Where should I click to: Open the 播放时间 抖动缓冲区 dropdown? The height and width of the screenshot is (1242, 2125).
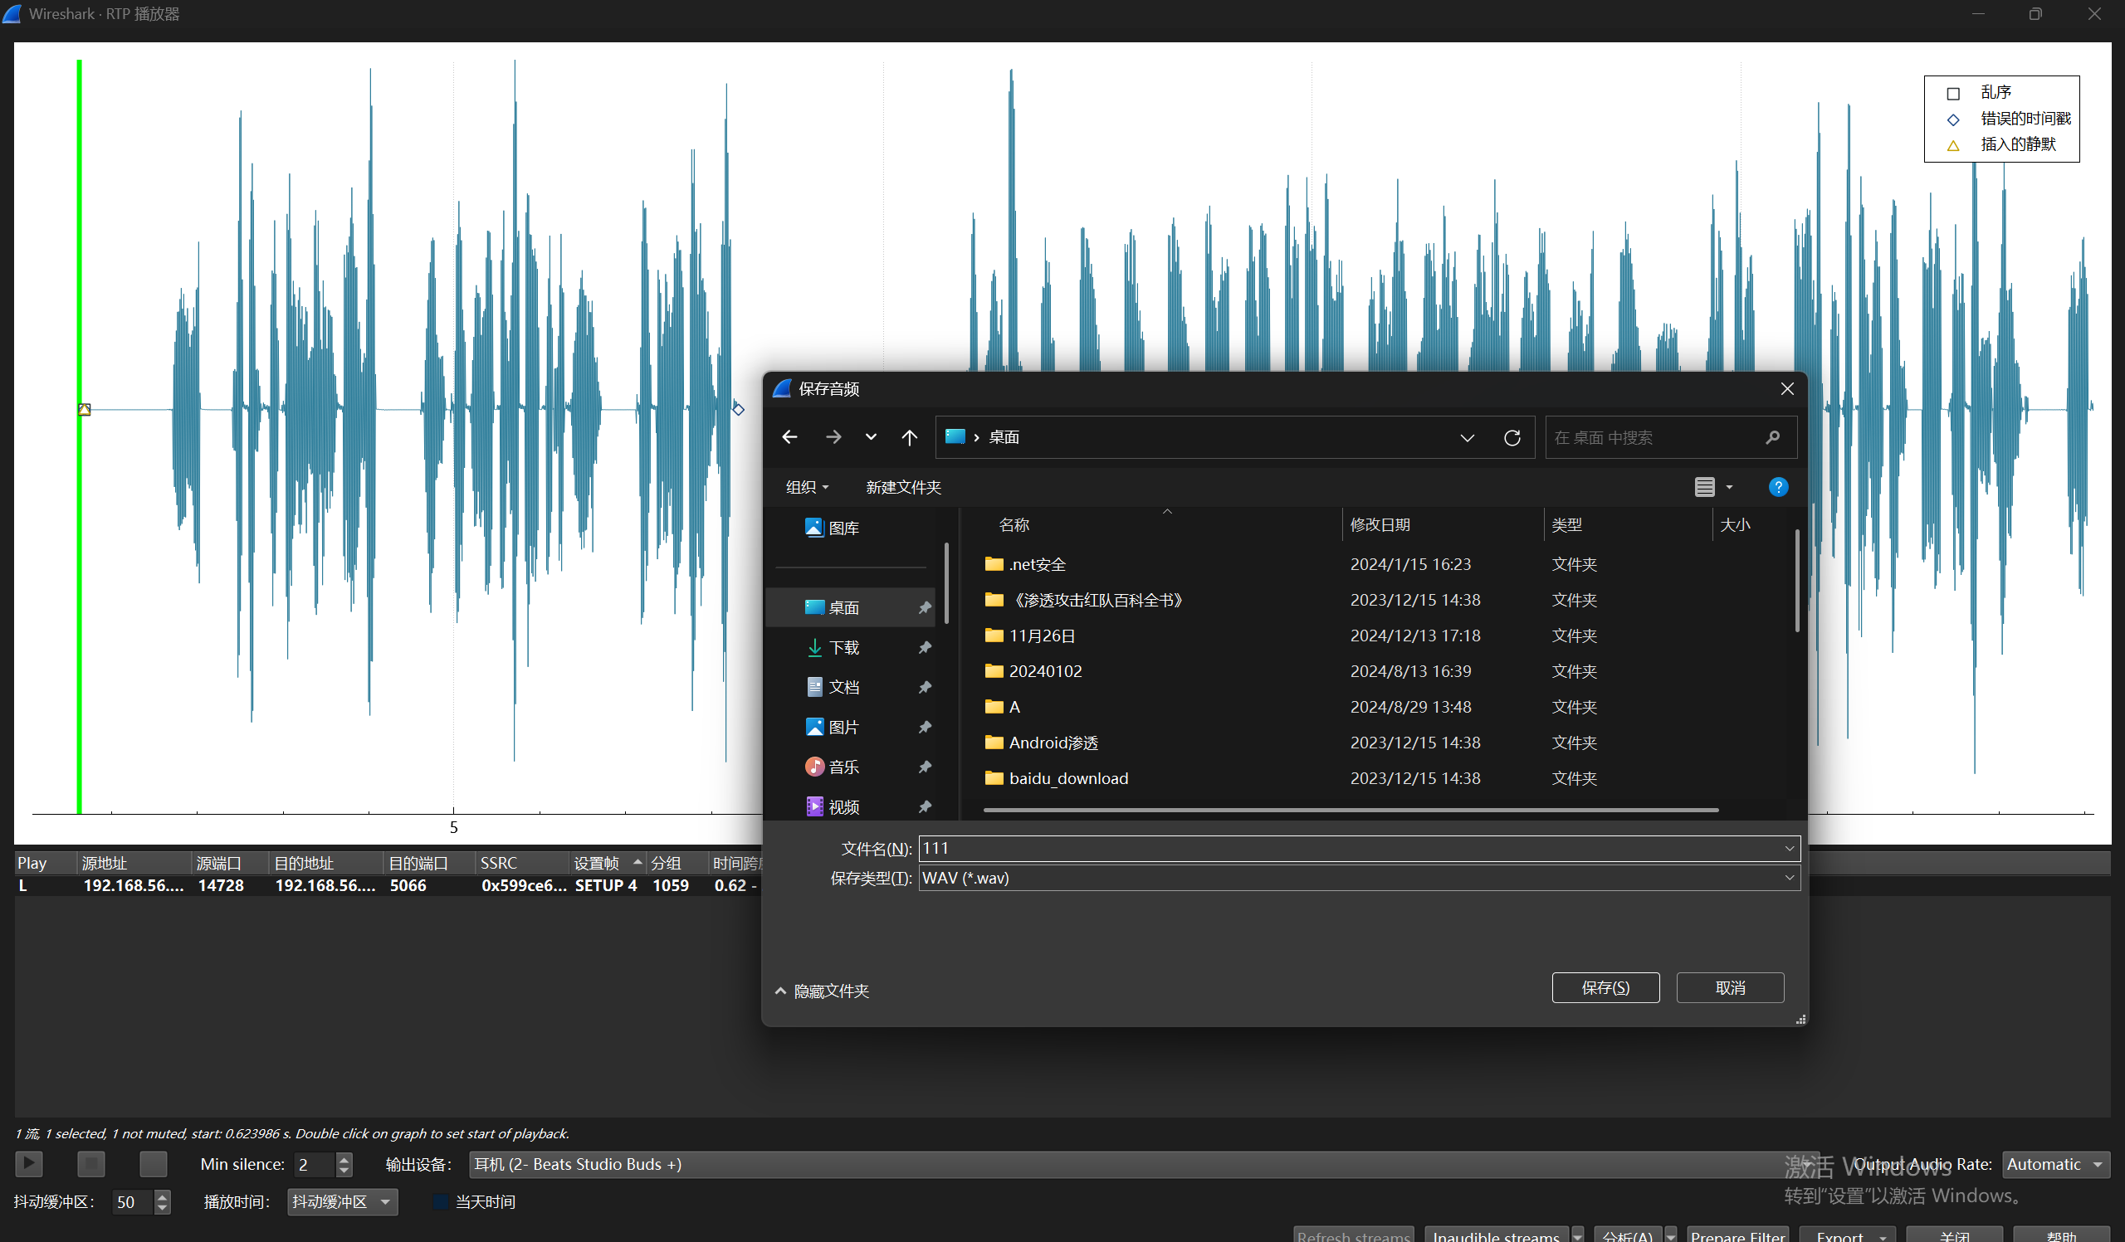(x=341, y=1201)
